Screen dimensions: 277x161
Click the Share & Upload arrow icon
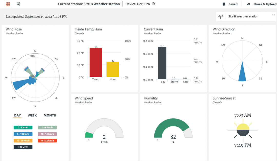(x=248, y=4)
